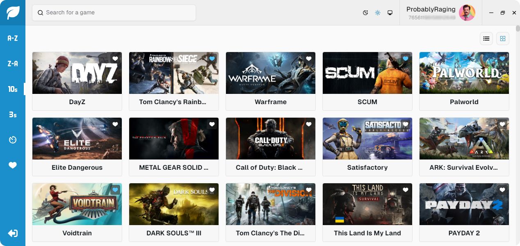Open the Voidtrain cover image
This screenshot has height=246, width=520.
point(77,204)
